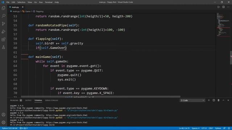Click 'def mainGame(self):' on line 62
This screenshot has height=130, width=232.
(x=46, y=57)
